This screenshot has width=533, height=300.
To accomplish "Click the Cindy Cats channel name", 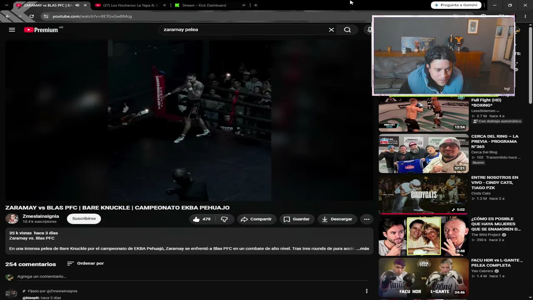I will (x=481, y=193).
